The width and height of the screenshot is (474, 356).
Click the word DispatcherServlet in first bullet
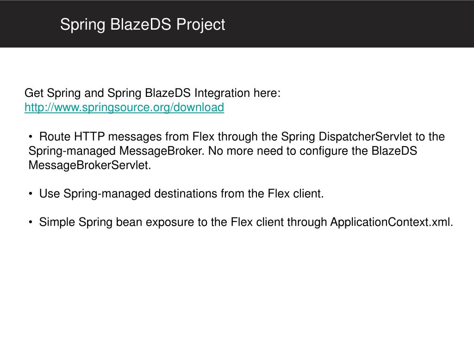point(365,137)
